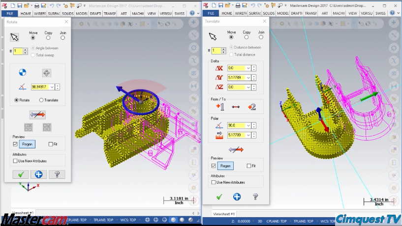Click the move-to-origin arrows icon in Rotate dialog
402x226 pixels.
point(46,73)
